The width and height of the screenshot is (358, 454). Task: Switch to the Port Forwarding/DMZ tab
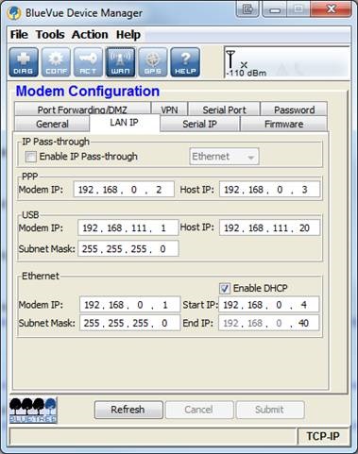pyautogui.click(x=82, y=109)
